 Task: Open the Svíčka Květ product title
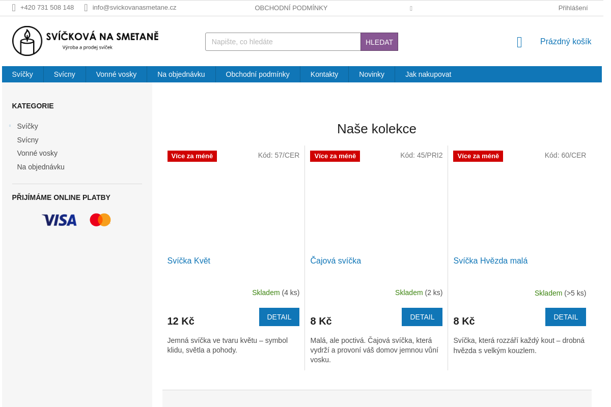pos(189,261)
